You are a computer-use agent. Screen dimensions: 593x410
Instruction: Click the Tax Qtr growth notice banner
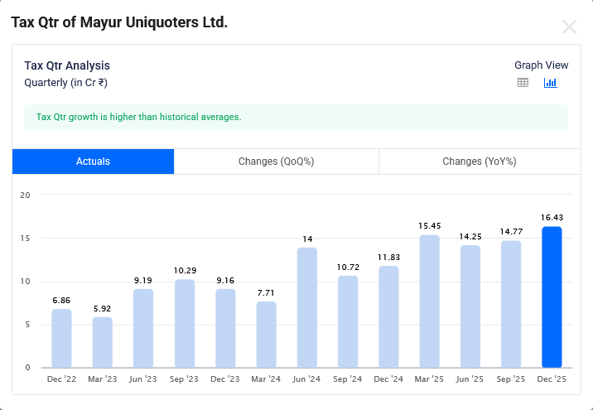[296, 117]
